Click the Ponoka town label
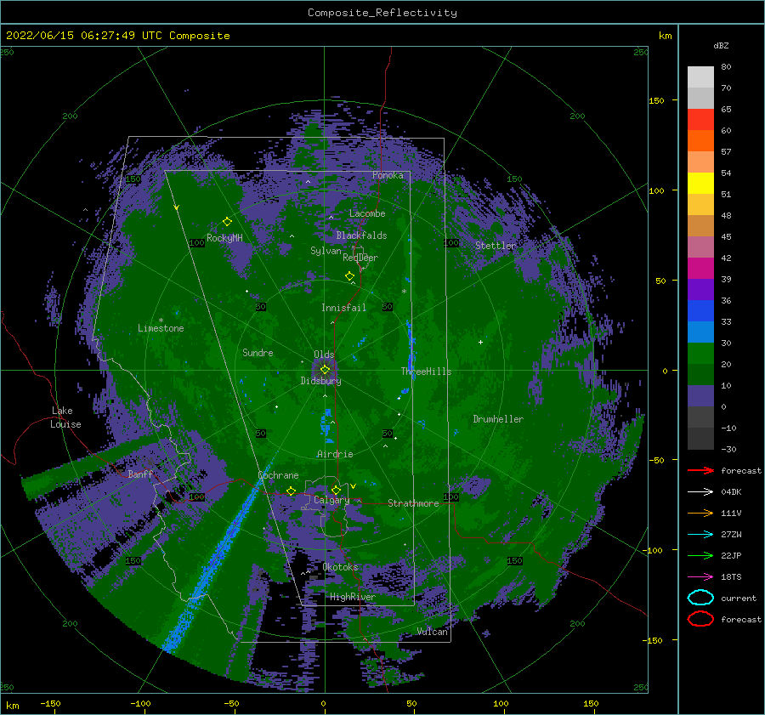This screenshot has width=765, height=715. click(388, 175)
